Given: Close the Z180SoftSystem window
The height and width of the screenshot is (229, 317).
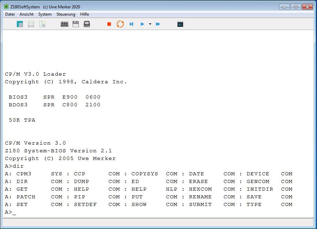Looking at the screenshot, I should click(x=307, y=7).
